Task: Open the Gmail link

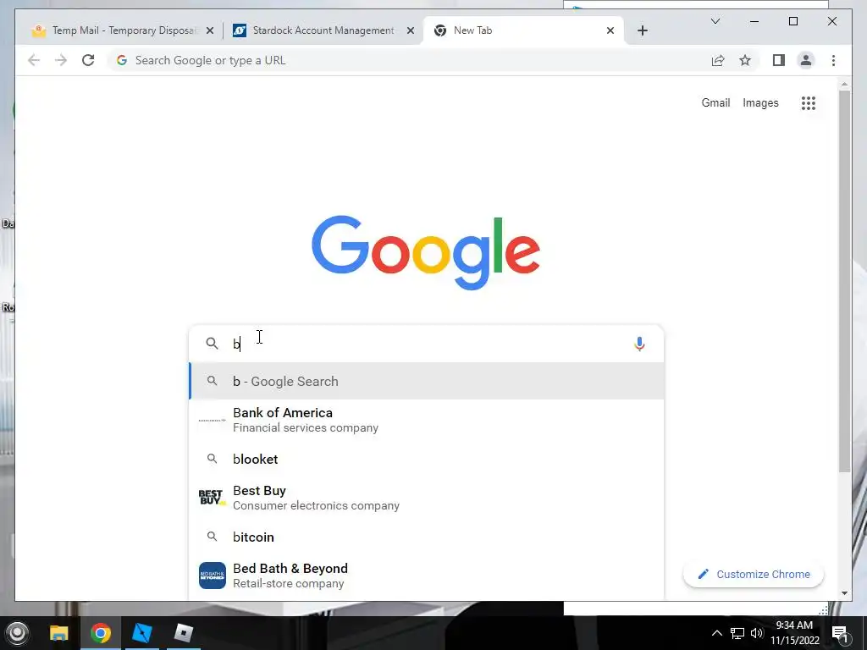Action: (715, 102)
